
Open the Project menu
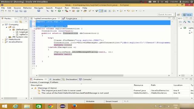coord(59,8)
